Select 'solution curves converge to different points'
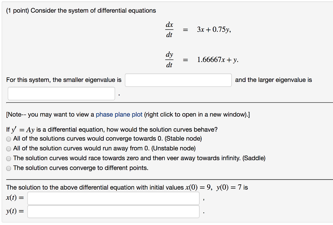This screenshot has height=225, width=333. (x=8, y=168)
